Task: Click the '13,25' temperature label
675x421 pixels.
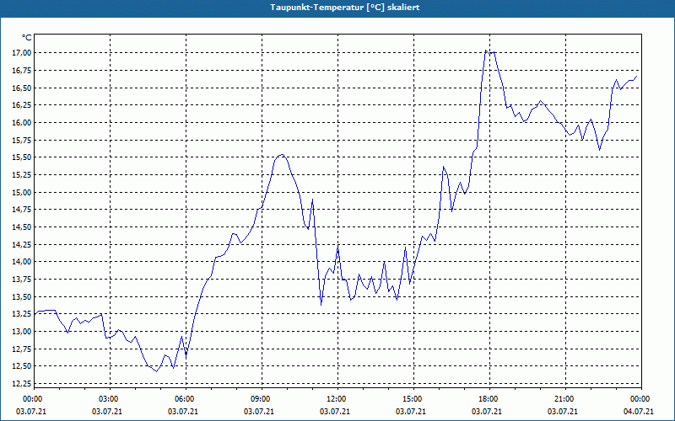Action: point(24,314)
